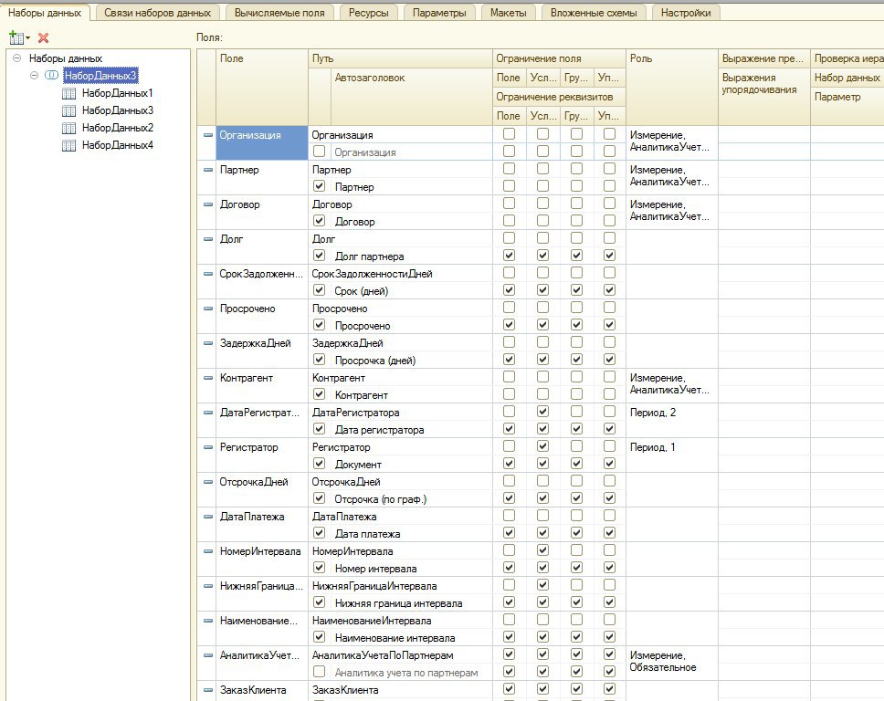884x701 pixels.
Task: Click the field icon of the ДатаРегистратора row
Action: 208,413
